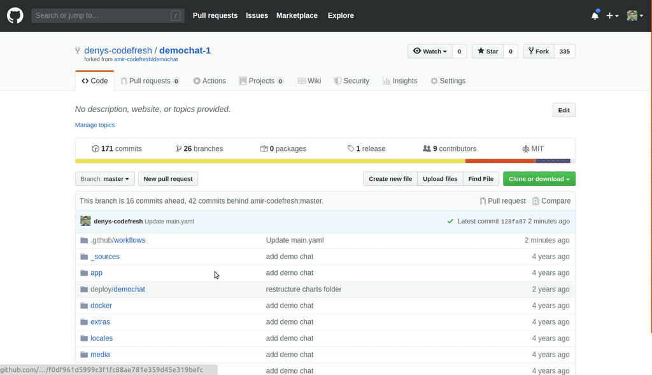Open the Settings tab
This screenshot has height=375, width=652.
[x=448, y=81]
